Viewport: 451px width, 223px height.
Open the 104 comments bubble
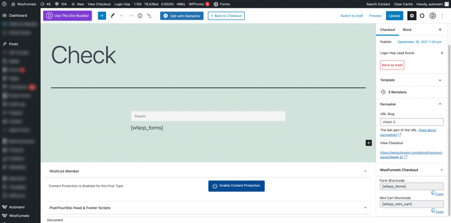[61, 4]
